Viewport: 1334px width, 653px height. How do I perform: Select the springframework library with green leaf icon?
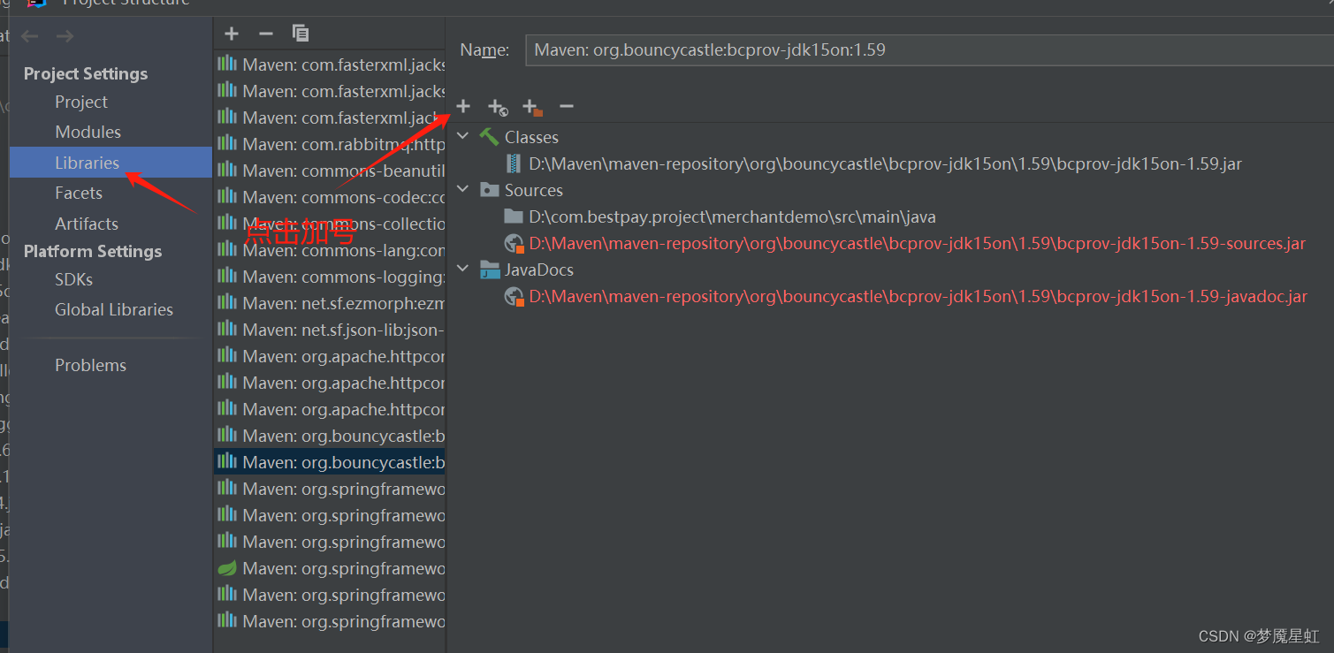click(330, 568)
